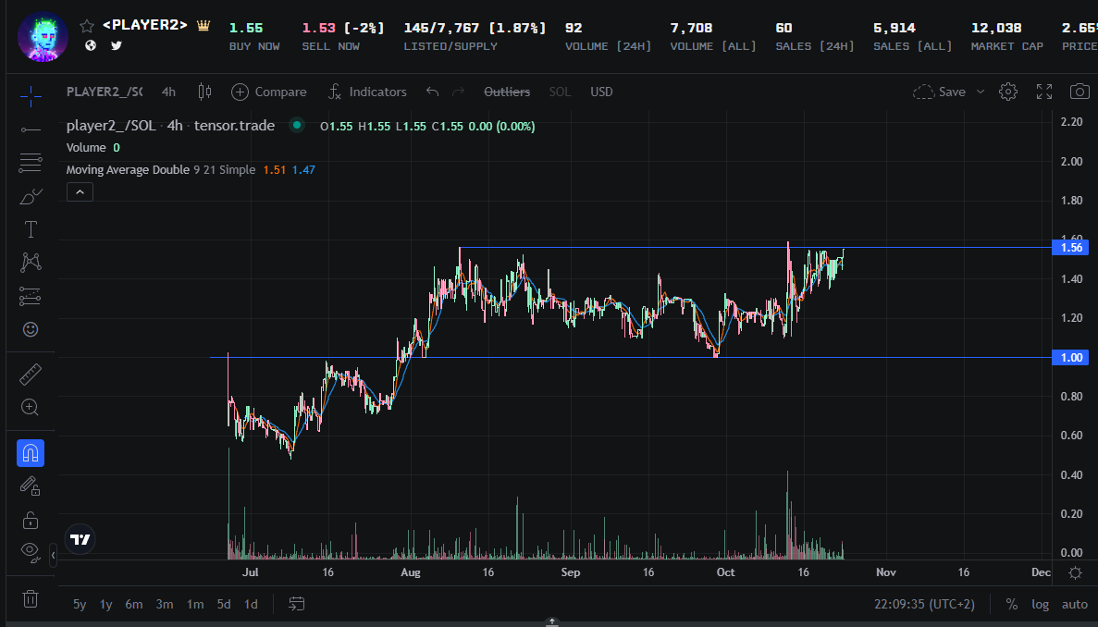Select the 1.56 horizontal line price label
Screen dimensions: 1098x627
(x=1070, y=247)
